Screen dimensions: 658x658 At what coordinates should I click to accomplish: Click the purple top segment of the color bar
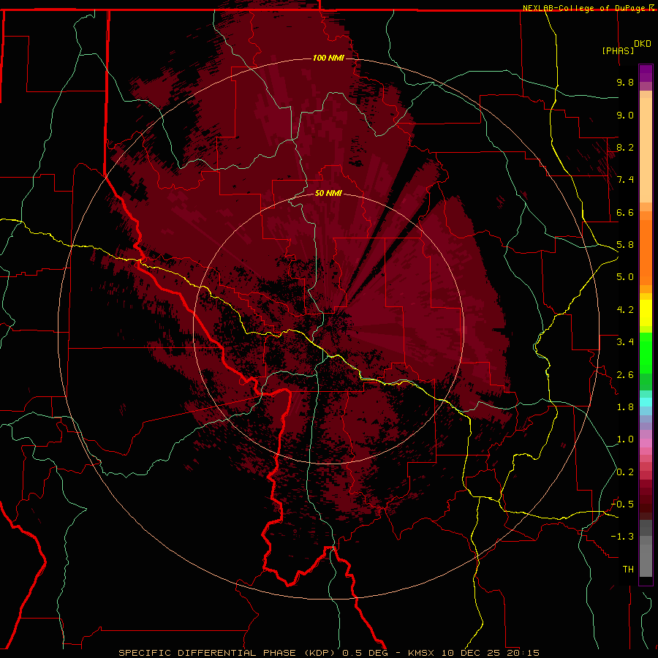pyautogui.click(x=646, y=73)
